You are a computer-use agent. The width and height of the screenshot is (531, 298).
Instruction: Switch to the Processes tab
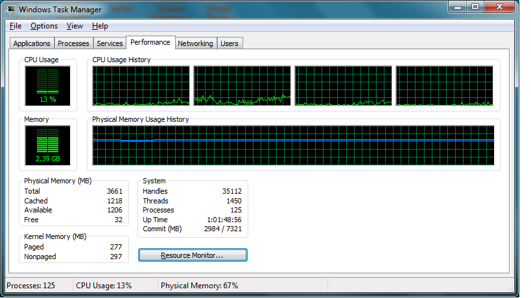pyautogui.click(x=73, y=43)
